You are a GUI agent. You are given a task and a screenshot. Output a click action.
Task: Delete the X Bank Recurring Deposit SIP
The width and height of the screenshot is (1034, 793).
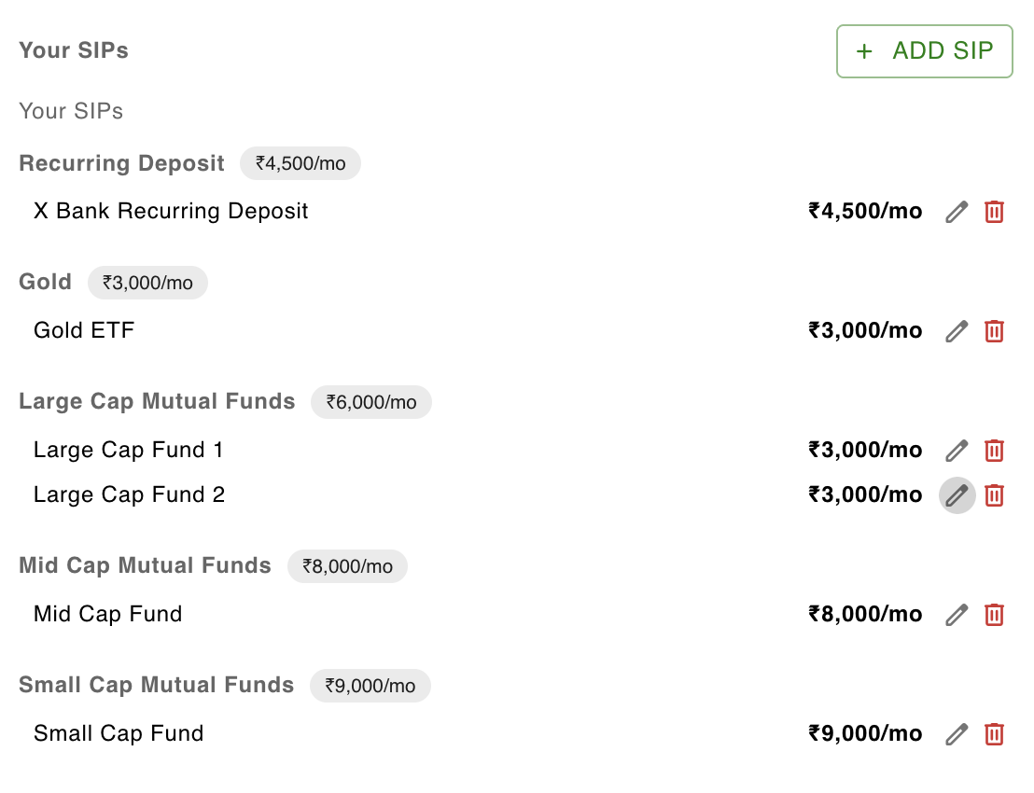click(994, 212)
